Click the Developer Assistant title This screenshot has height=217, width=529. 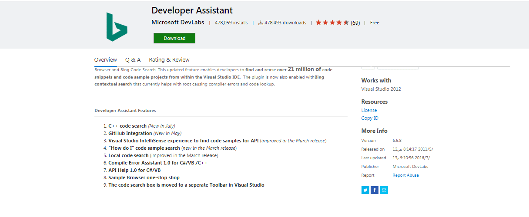point(192,10)
